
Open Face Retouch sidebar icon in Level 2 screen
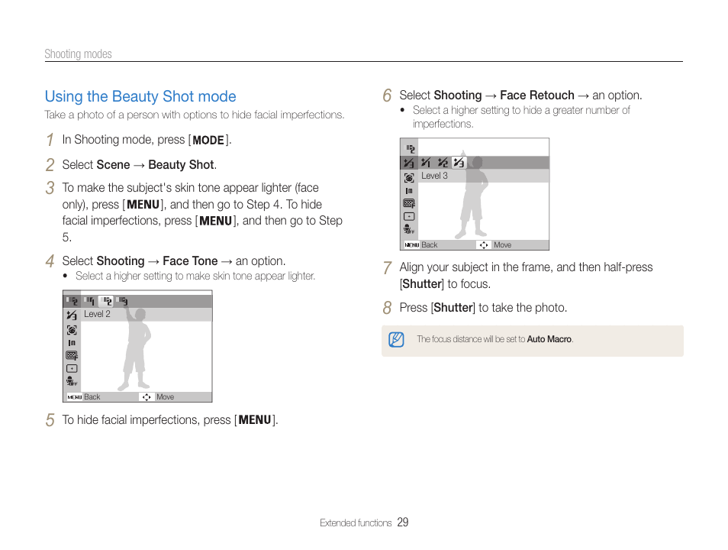click(x=72, y=315)
